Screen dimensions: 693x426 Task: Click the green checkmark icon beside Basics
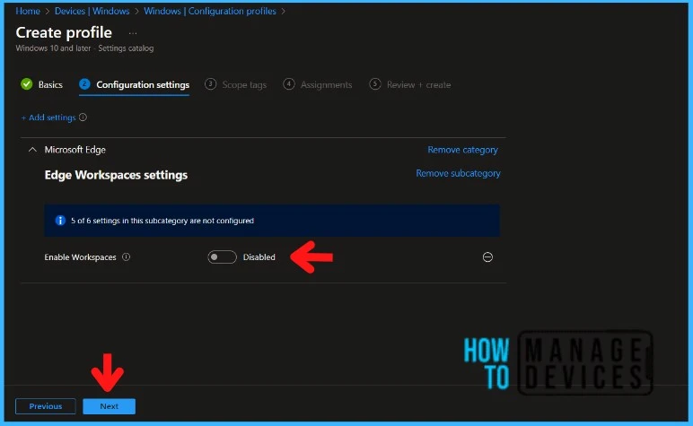[x=27, y=84]
